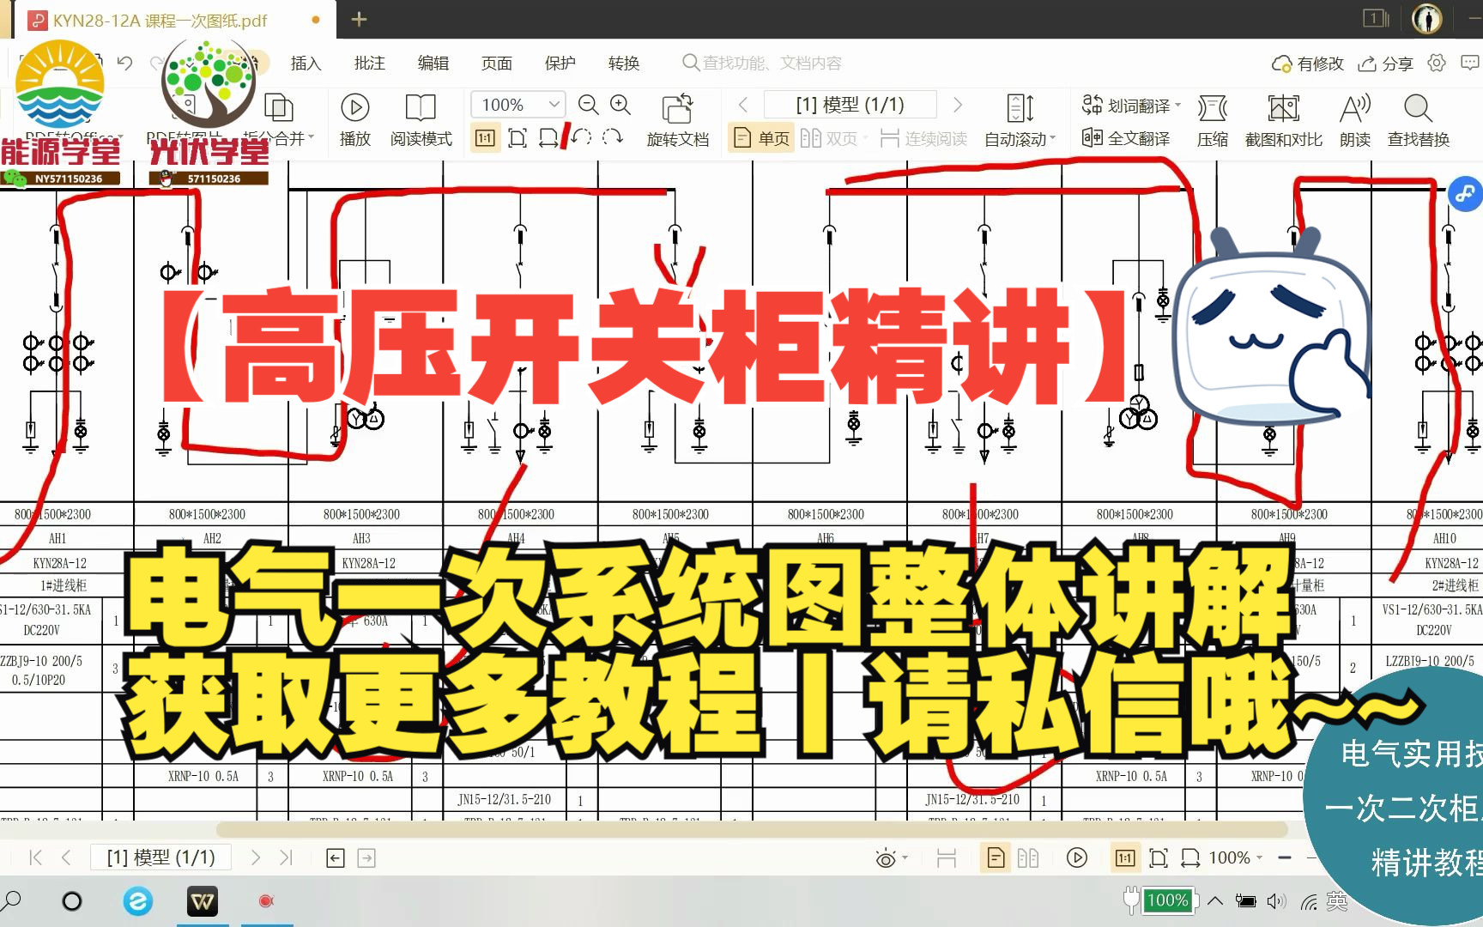Viewport: 1483px width, 927px height.
Task: Click the floating blue link assistant icon
Action: pos(1465,194)
